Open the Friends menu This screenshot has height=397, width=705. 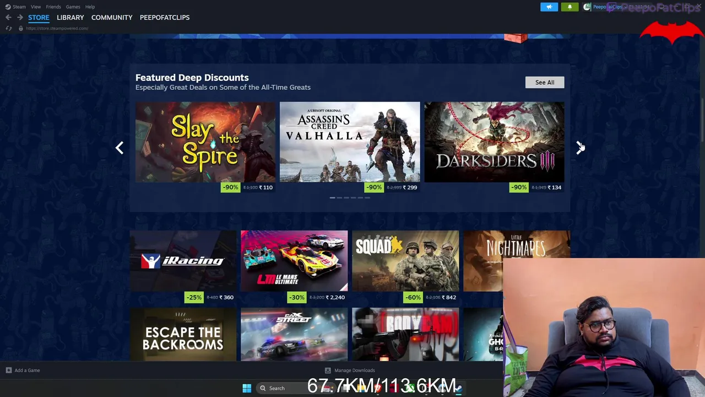[53, 7]
